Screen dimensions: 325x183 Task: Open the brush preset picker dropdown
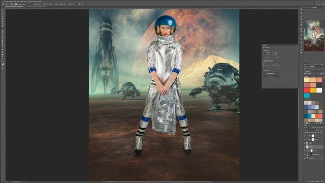12,4
